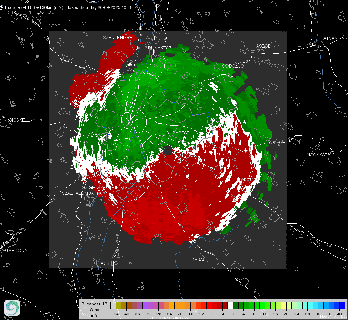
Task: Click the BICSKE town label
Action: [x=17, y=120]
